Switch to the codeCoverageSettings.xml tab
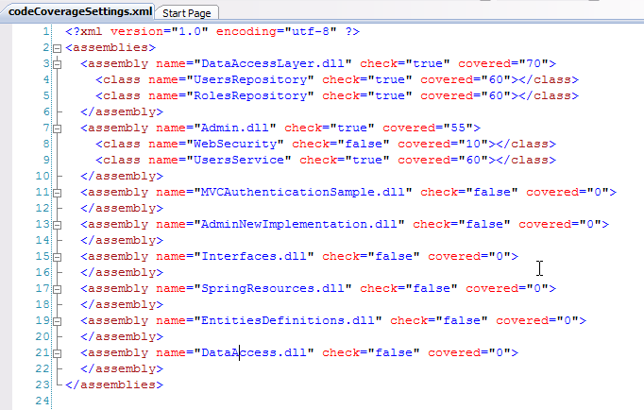The image size is (644, 410). (80, 11)
